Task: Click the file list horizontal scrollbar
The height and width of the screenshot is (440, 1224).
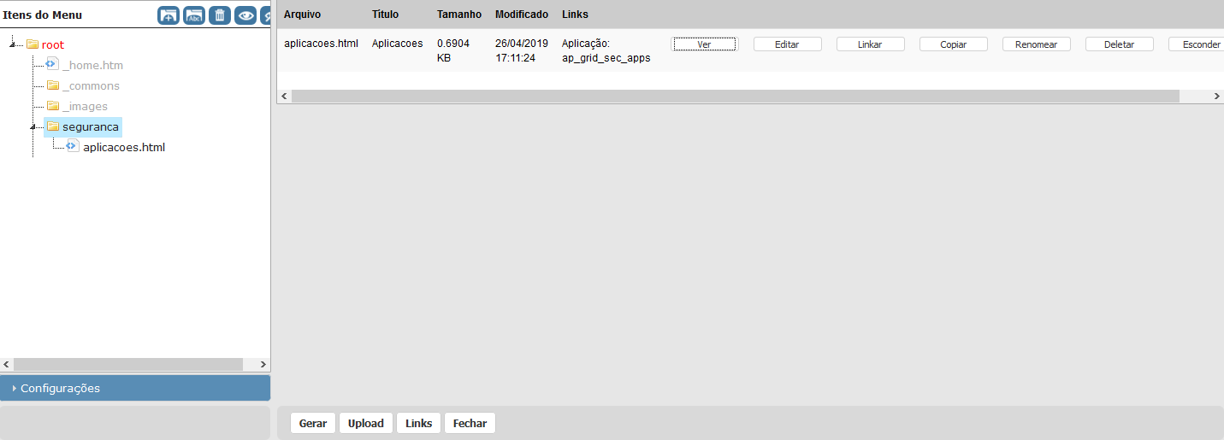Action: click(734, 97)
